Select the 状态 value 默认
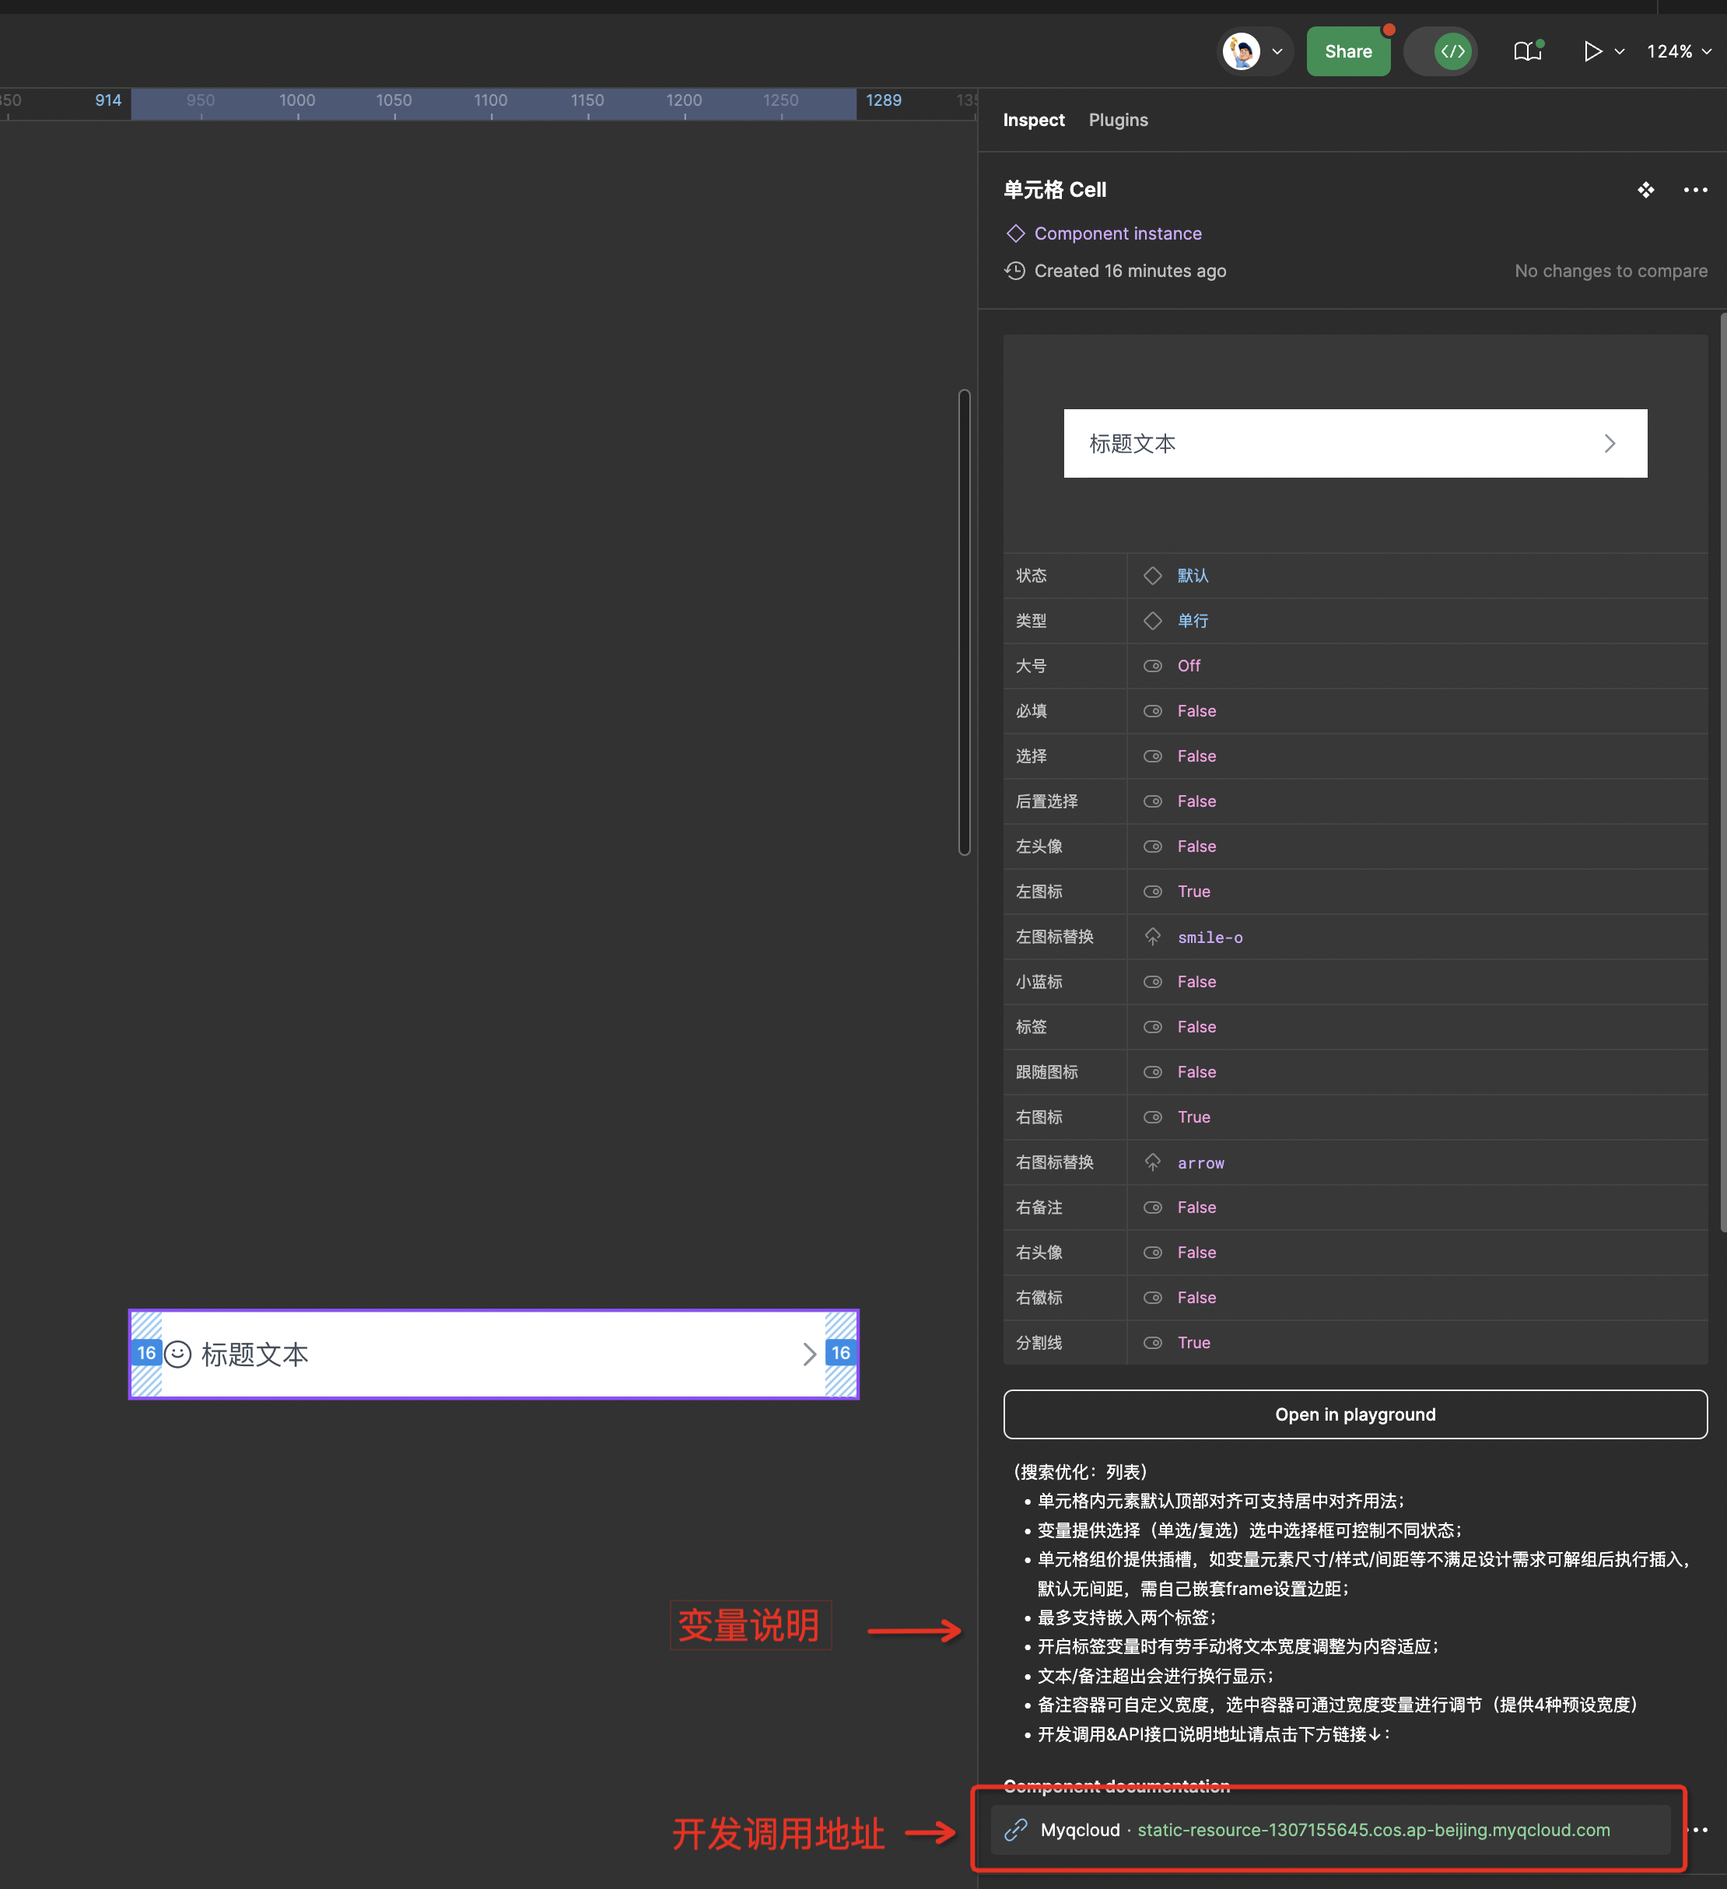The image size is (1727, 1889). tap(1192, 575)
